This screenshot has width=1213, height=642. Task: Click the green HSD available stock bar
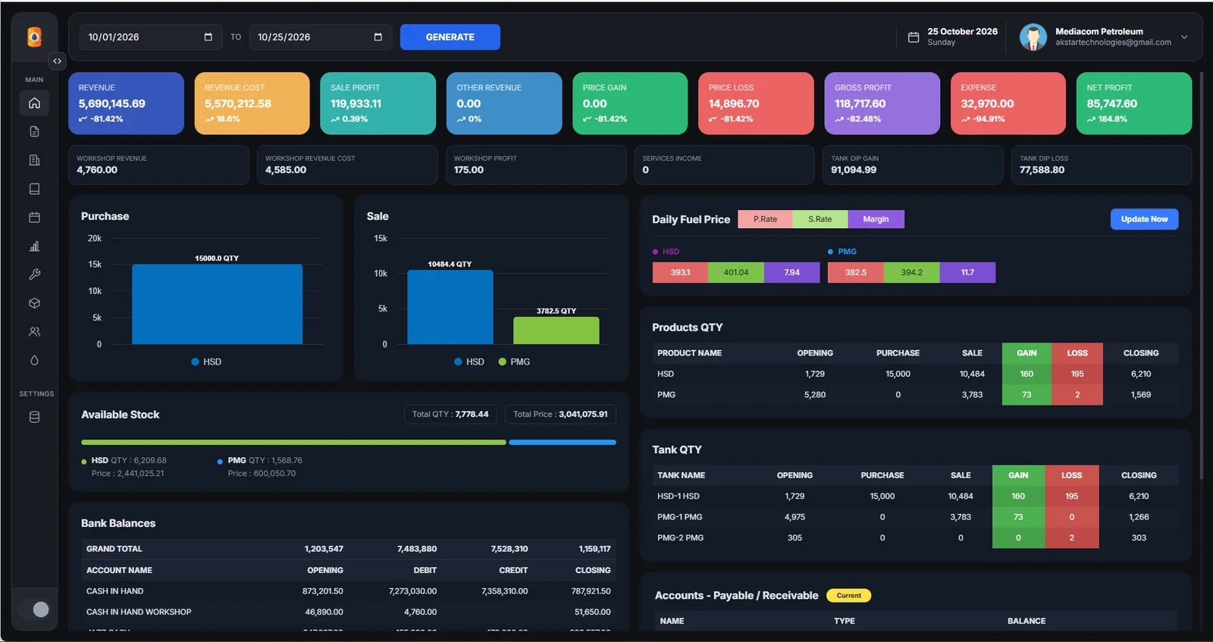coord(293,442)
